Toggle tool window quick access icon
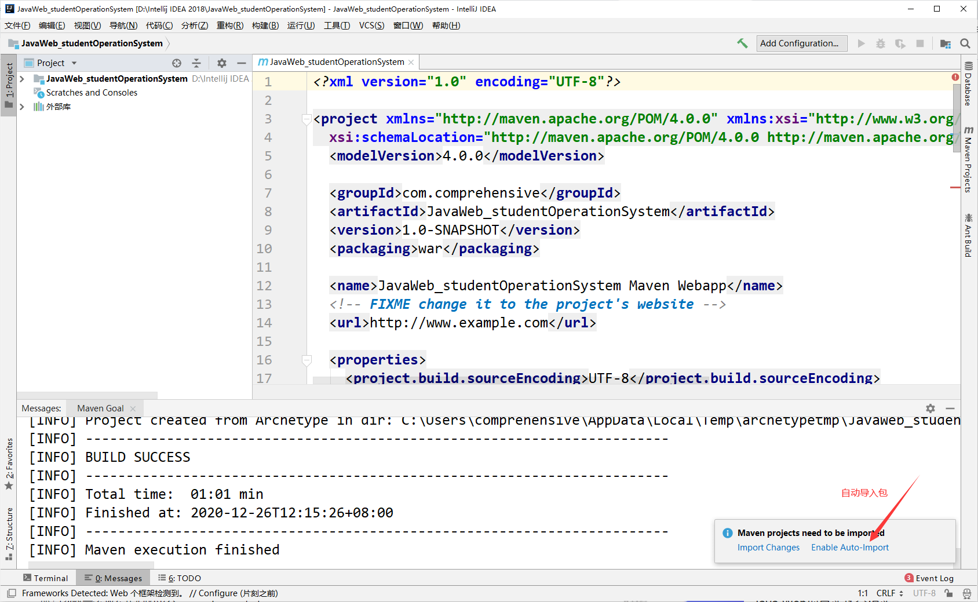Viewport: 978px width, 602px height. pyautogui.click(x=12, y=593)
